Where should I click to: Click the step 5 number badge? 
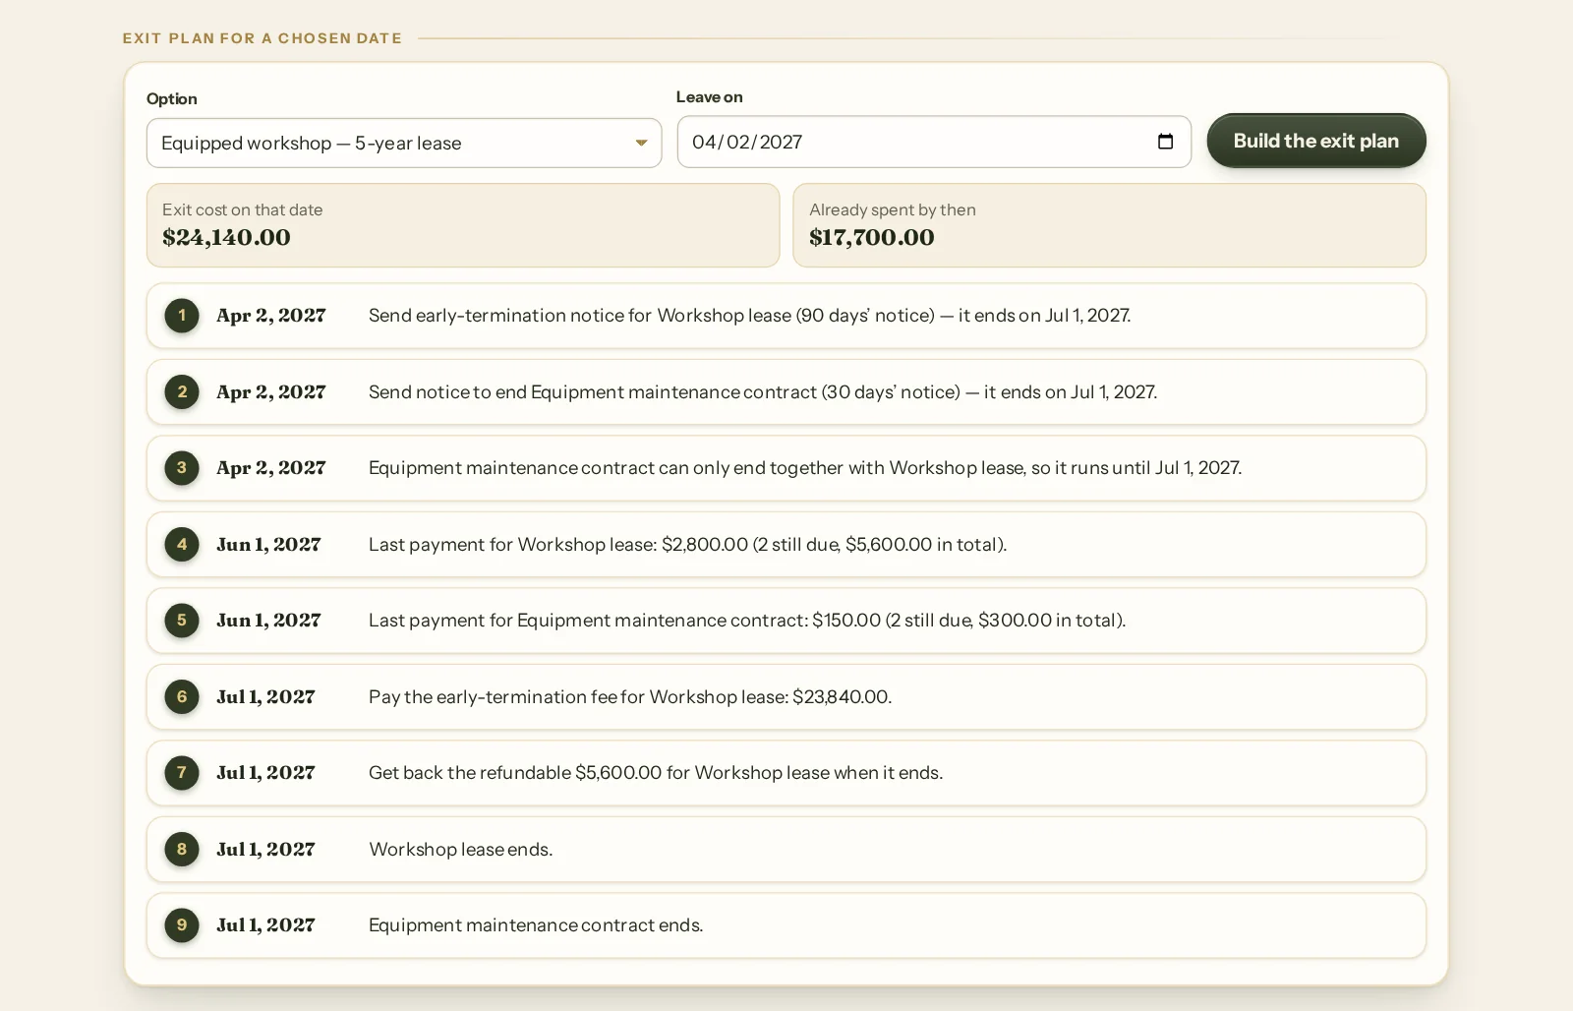click(x=182, y=621)
